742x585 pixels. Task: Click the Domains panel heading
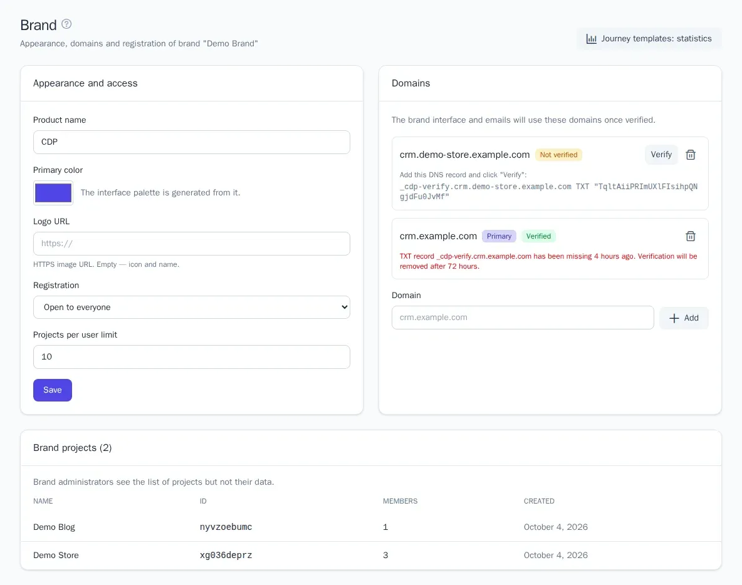(x=410, y=83)
